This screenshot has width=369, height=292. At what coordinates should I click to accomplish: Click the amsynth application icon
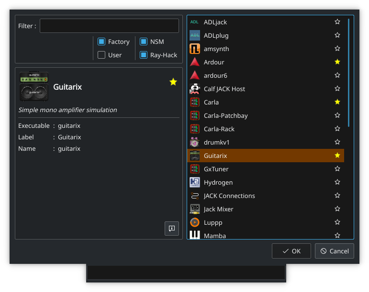(x=195, y=49)
